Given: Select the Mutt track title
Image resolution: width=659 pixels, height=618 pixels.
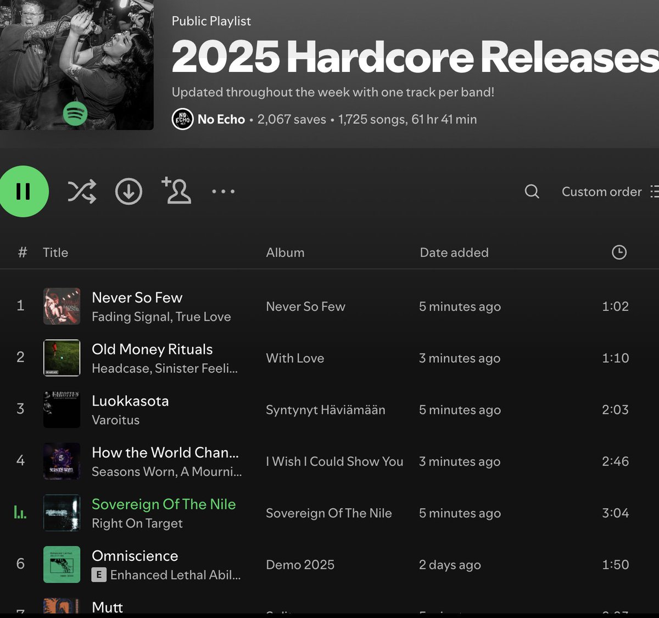Looking at the screenshot, I should point(108,606).
